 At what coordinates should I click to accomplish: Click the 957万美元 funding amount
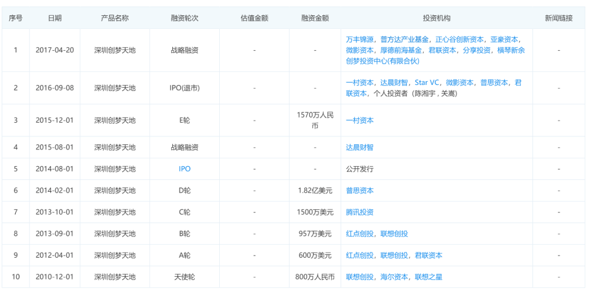coord(315,234)
